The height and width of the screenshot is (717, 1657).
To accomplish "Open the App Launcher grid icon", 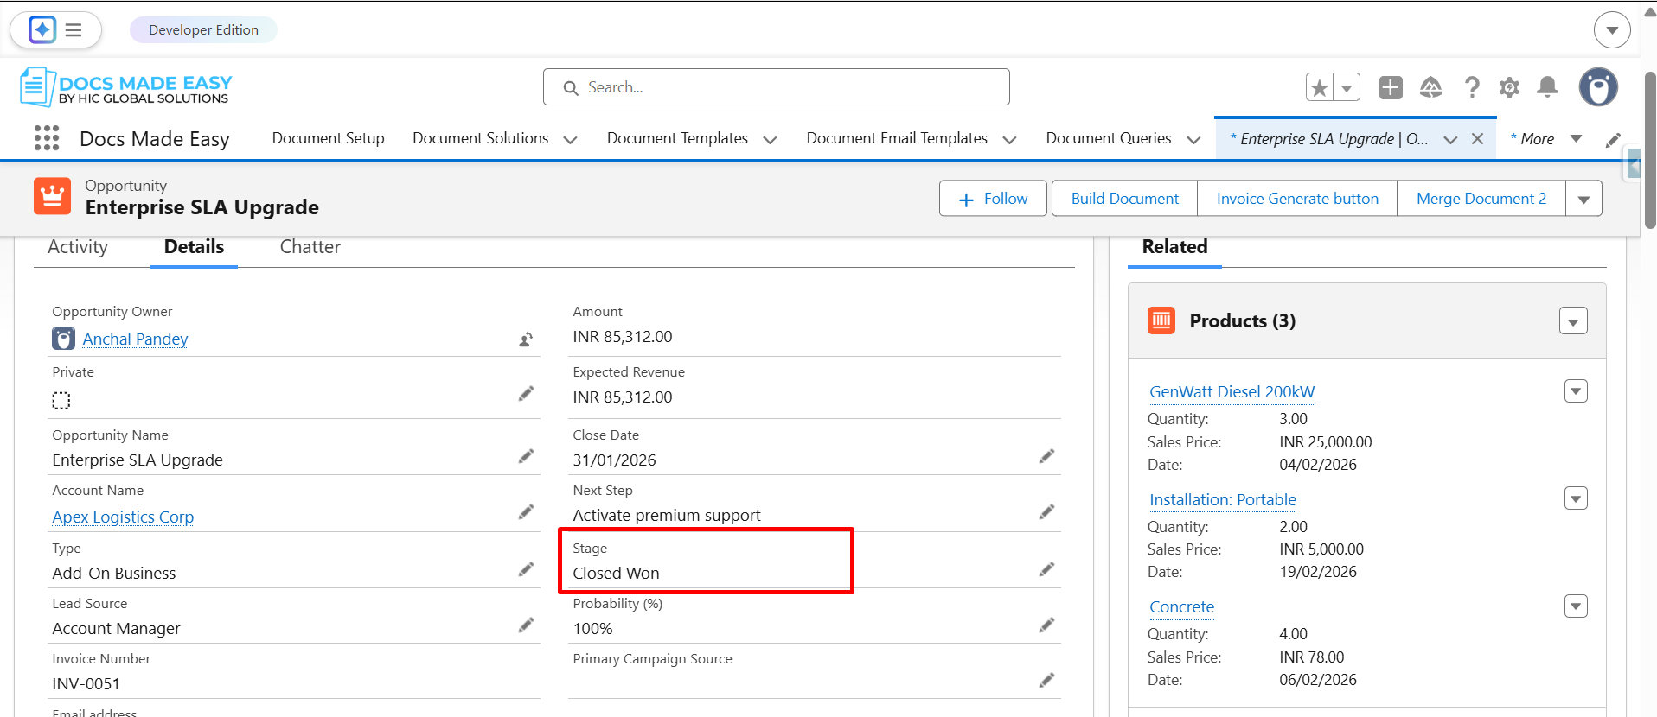I will [47, 138].
